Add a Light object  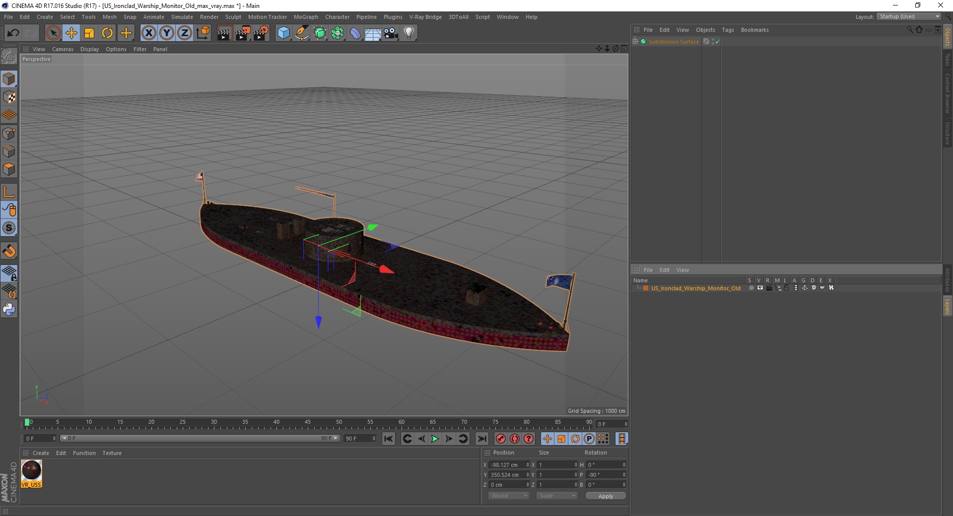409,33
